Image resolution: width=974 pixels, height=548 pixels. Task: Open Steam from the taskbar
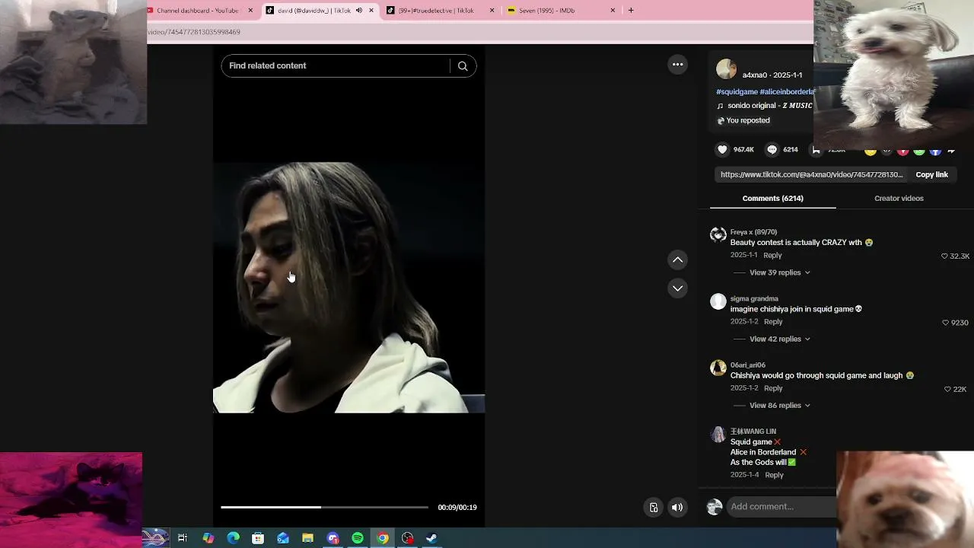pos(431,538)
